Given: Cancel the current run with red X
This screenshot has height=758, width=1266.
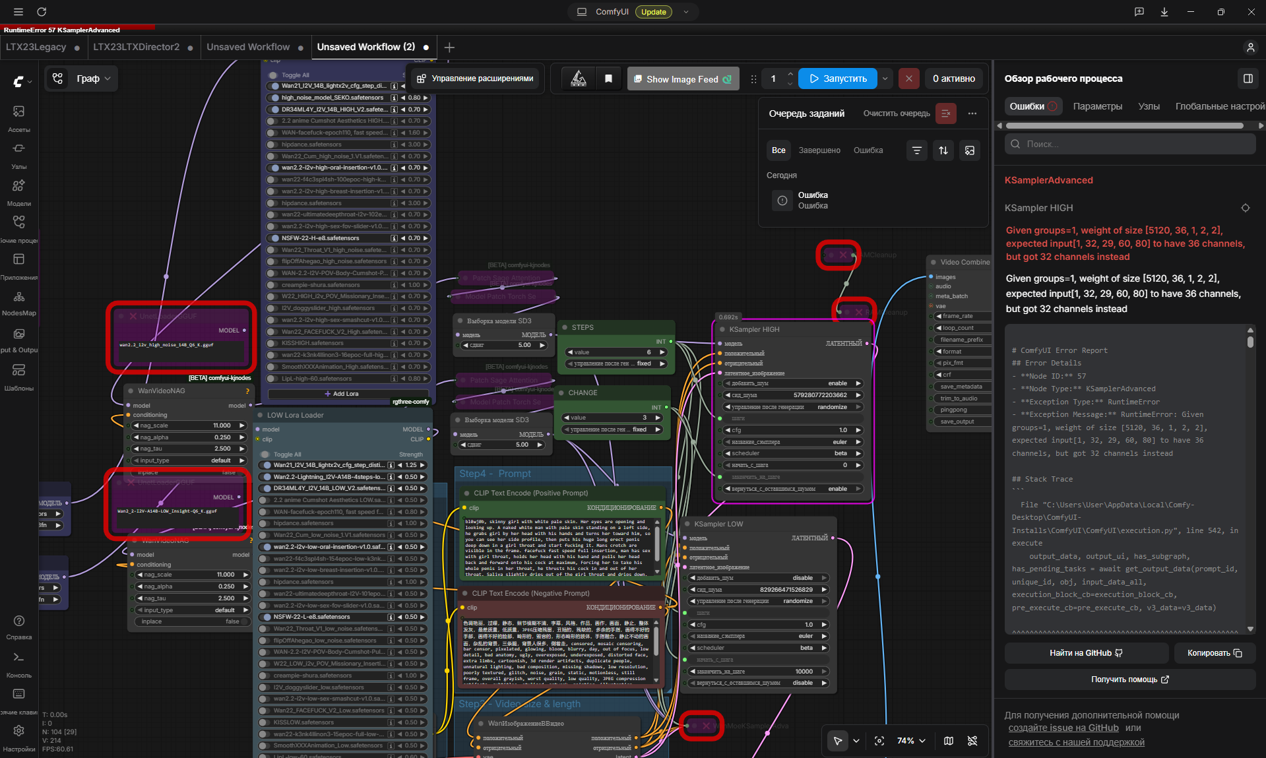Looking at the screenshot, I should point(908,79).
